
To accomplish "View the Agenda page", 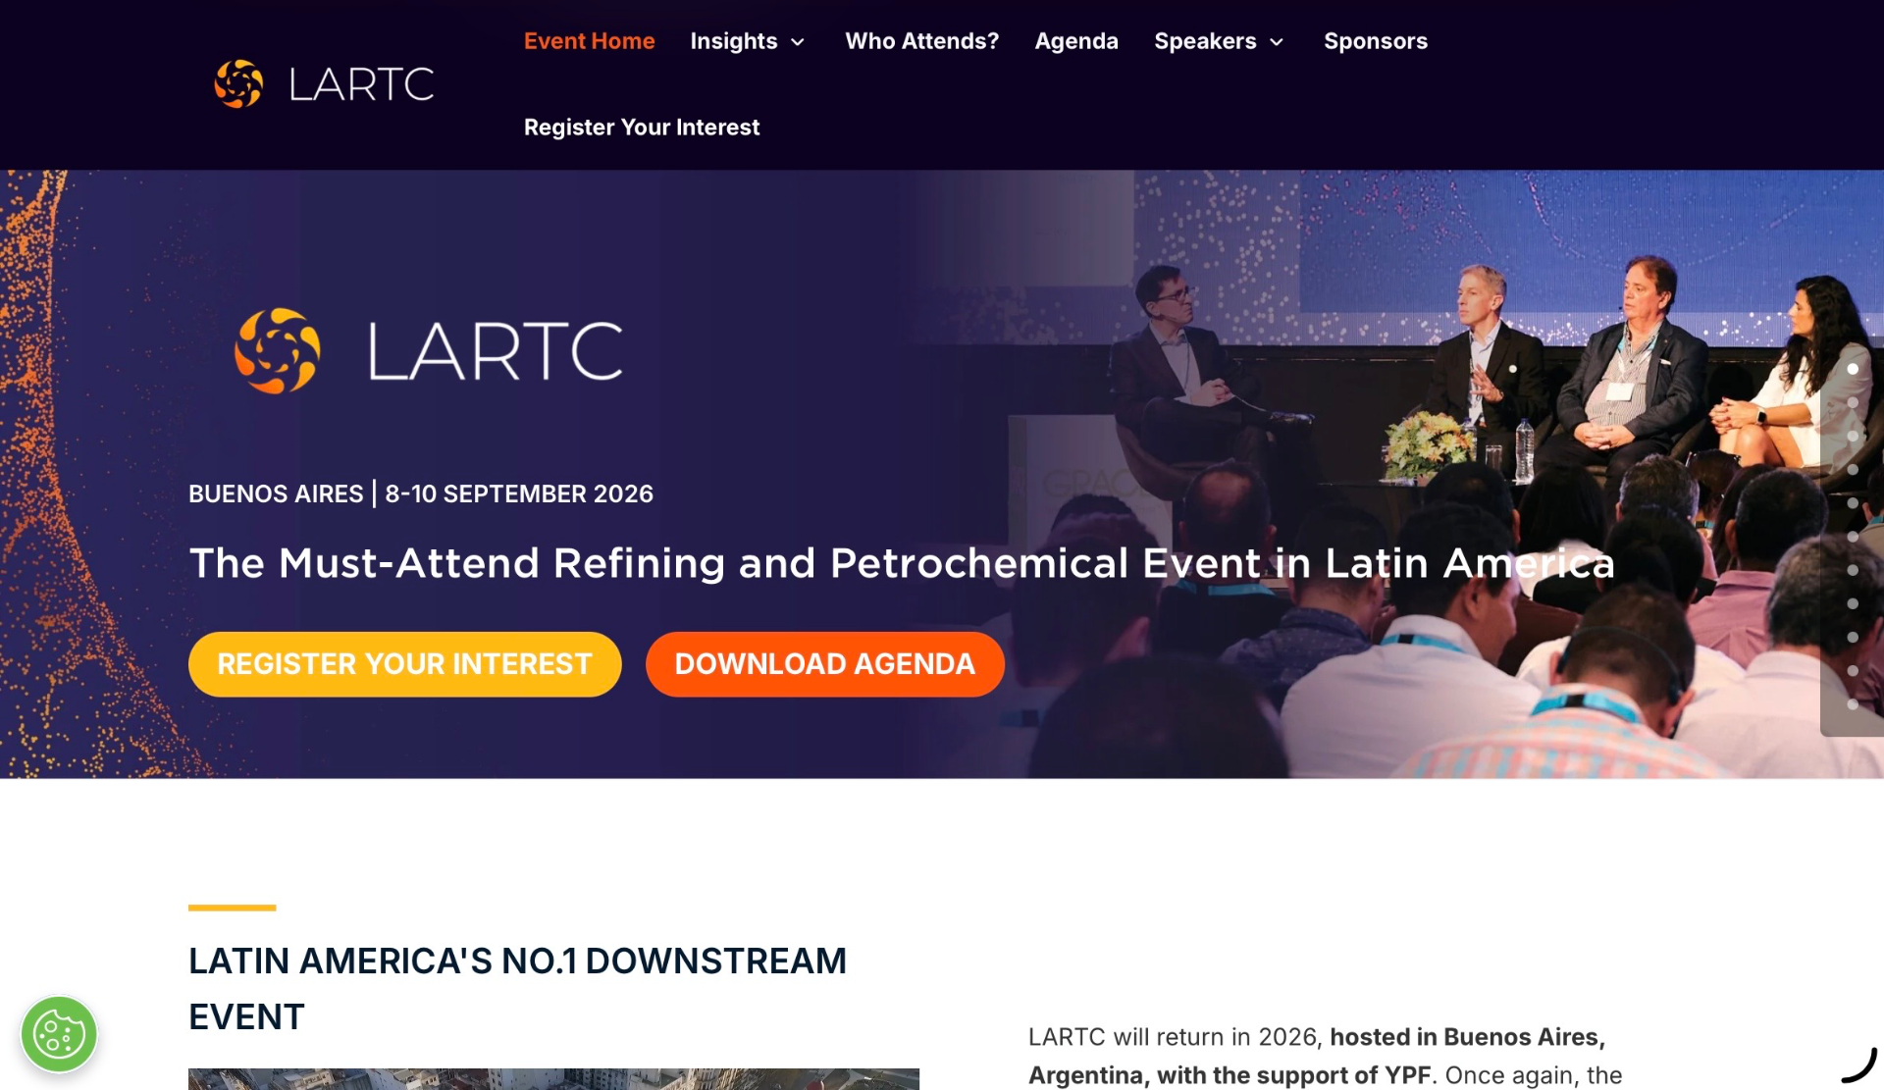I will click(1076, 41).
